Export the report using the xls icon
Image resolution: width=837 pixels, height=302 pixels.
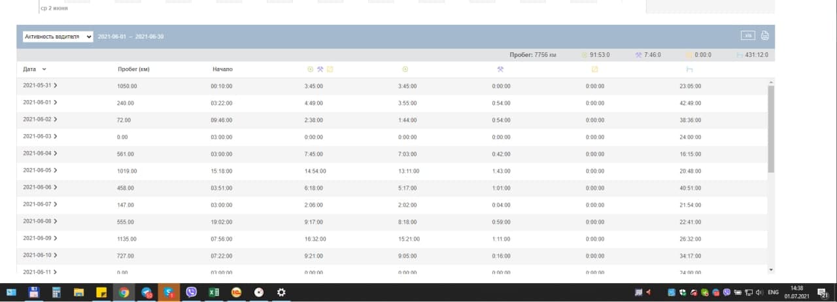tap(748, 36)
